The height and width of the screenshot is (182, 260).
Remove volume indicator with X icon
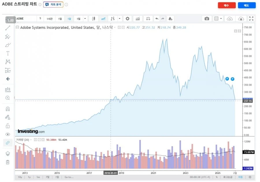[43, 140]
